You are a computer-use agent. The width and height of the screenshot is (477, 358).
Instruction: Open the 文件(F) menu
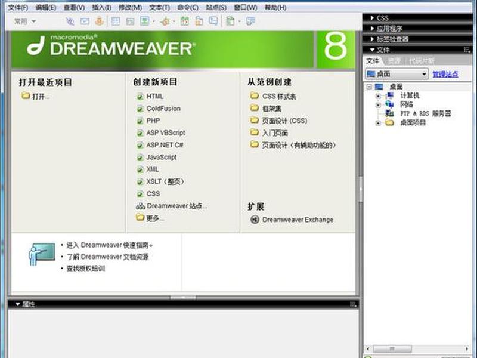click(x=18, y=8)
